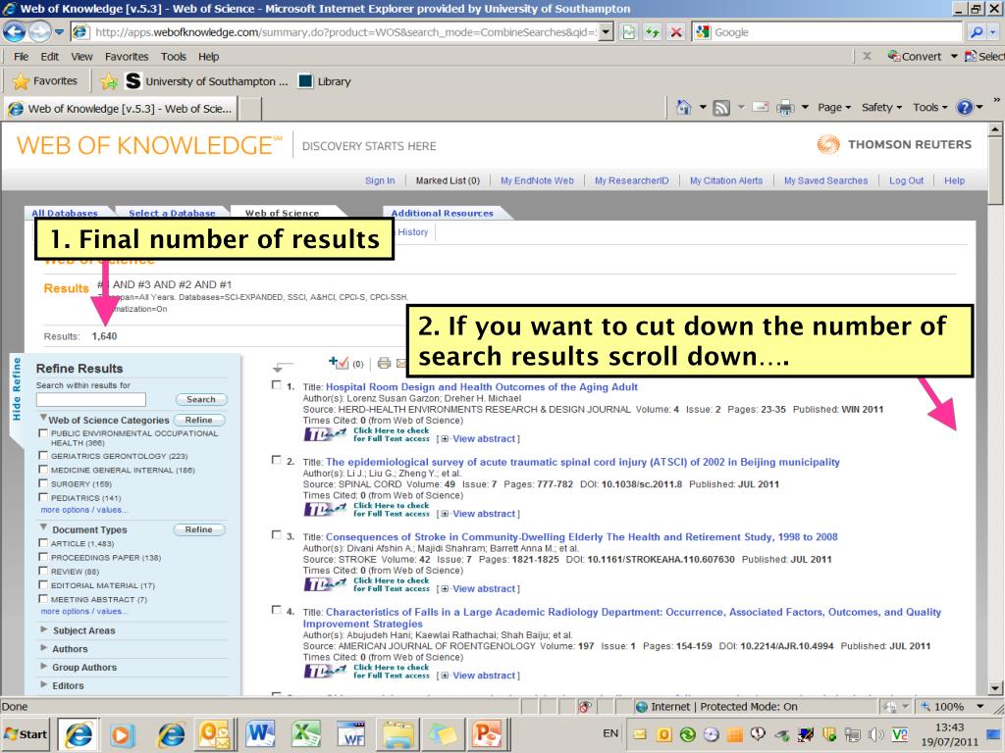Expand the Editors refine section
1005x753 pixels.
point(44,684)
